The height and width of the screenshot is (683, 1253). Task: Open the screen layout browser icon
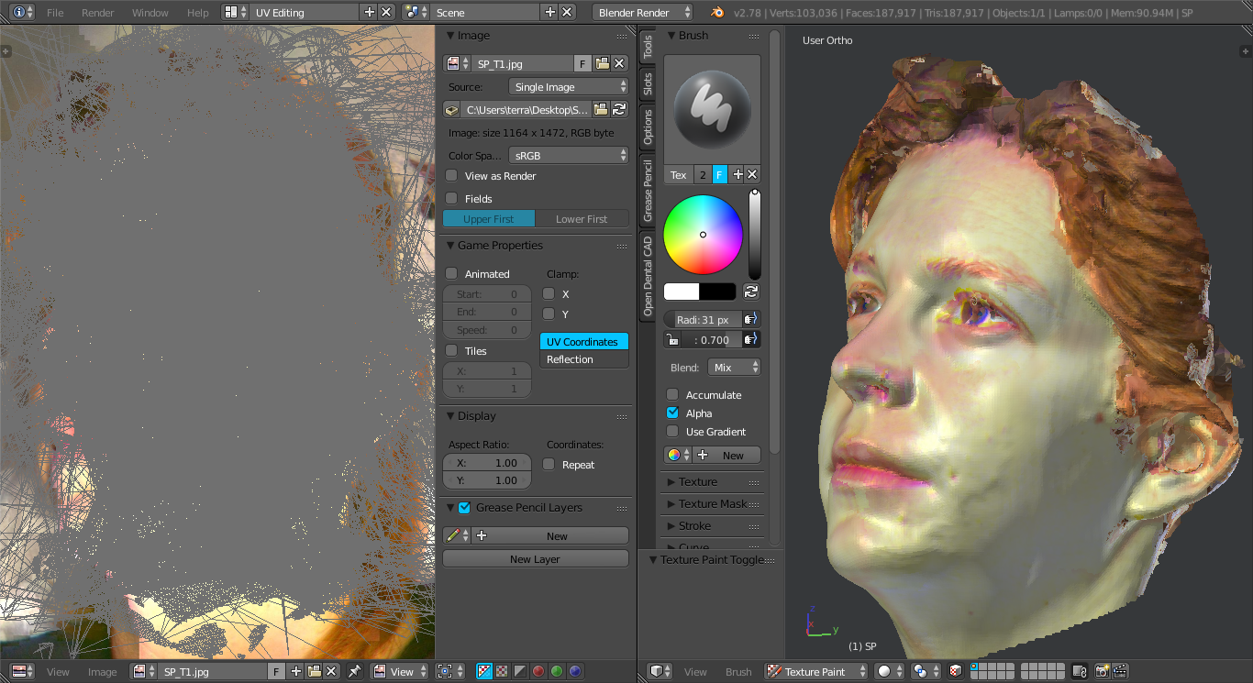pos(235,12)
